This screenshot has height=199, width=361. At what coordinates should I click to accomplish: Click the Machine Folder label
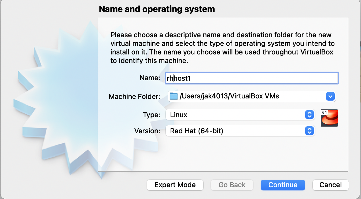(134, 97)
